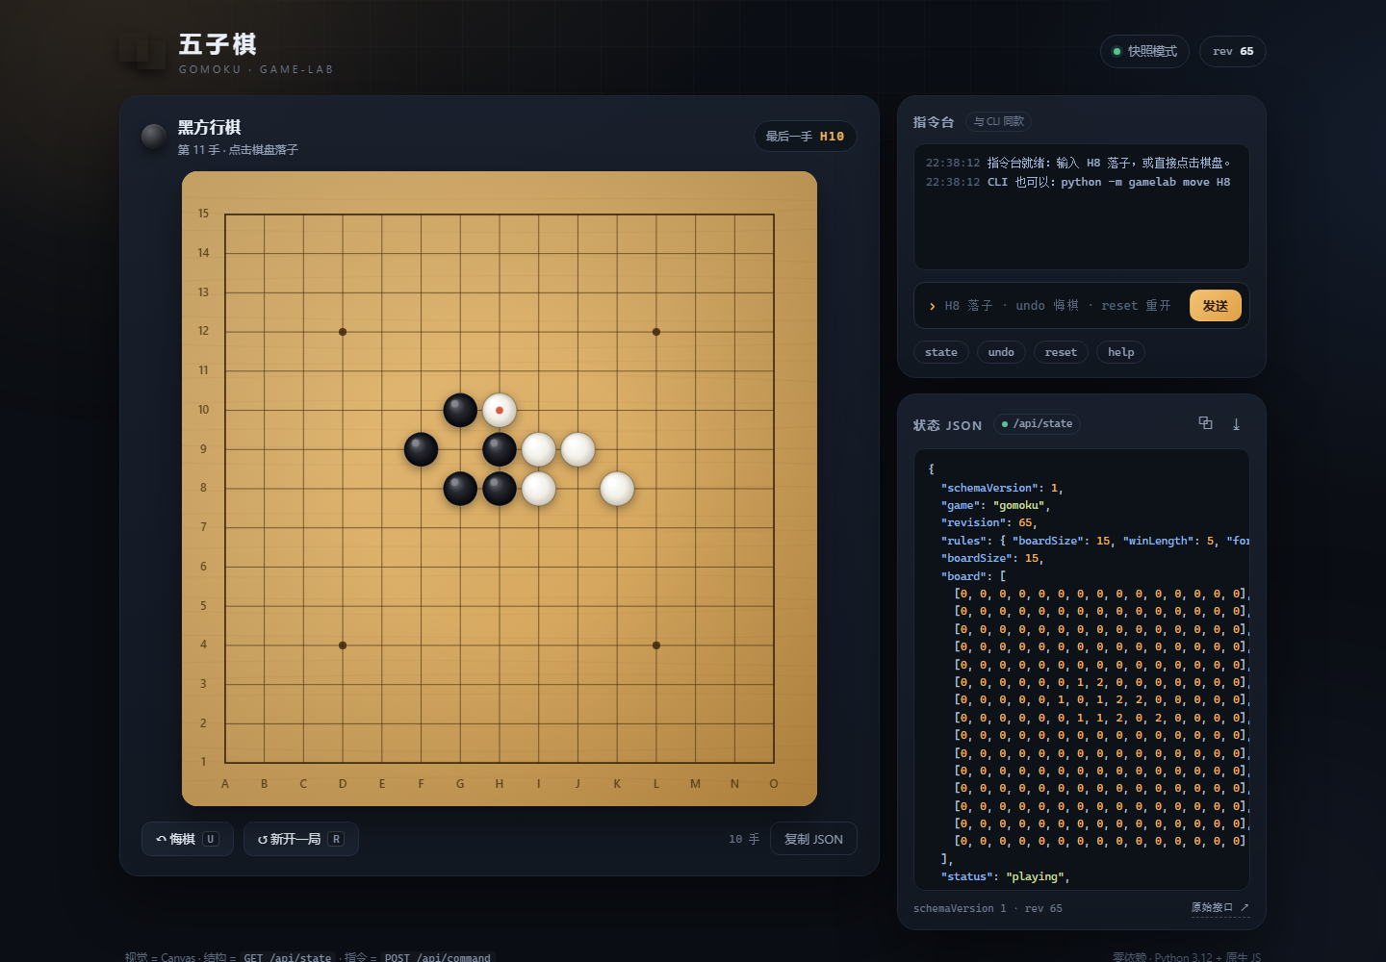This screenshot has width=1386, height=962.
Task: Click the black stone at G8
Action: (x=460, y=489)
